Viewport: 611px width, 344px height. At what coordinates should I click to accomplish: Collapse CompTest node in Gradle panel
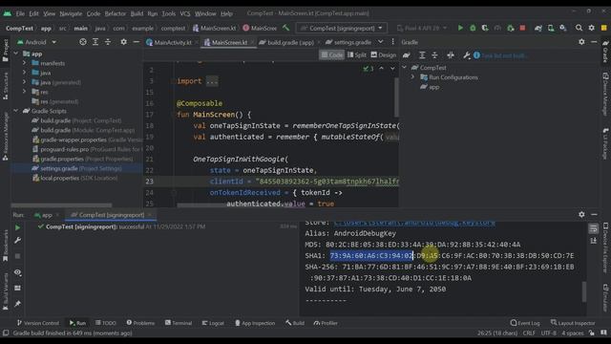pos(404,68)
